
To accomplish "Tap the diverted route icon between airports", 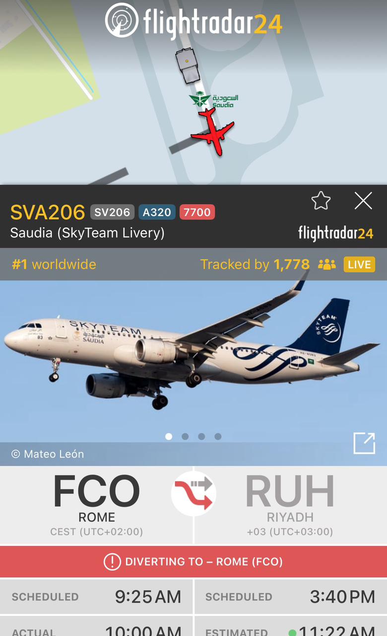I will pos(193,493).
